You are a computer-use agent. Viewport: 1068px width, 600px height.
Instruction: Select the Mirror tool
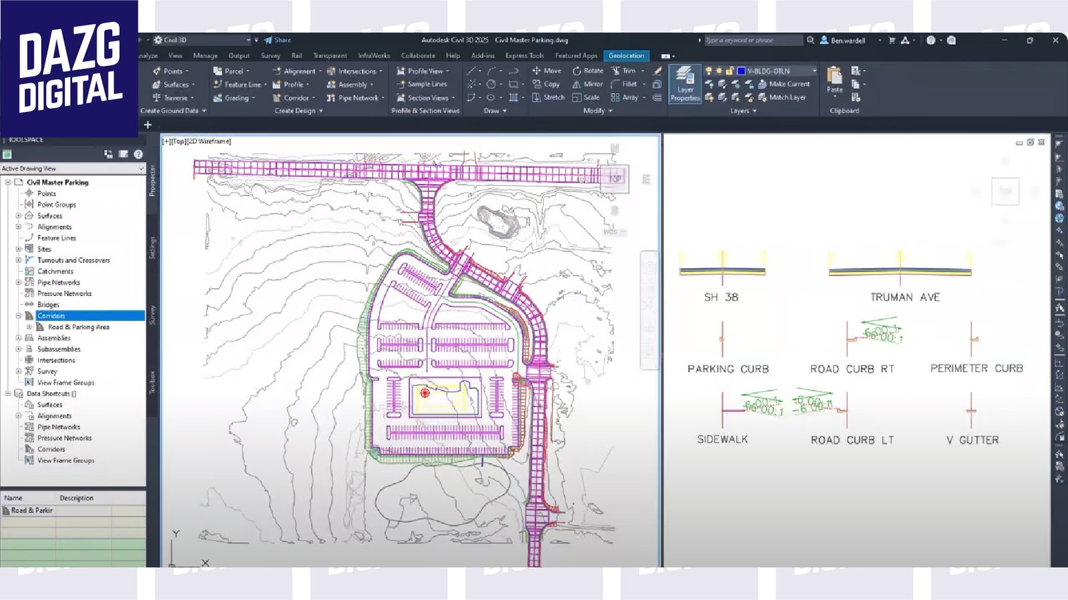tap(587, 84)
